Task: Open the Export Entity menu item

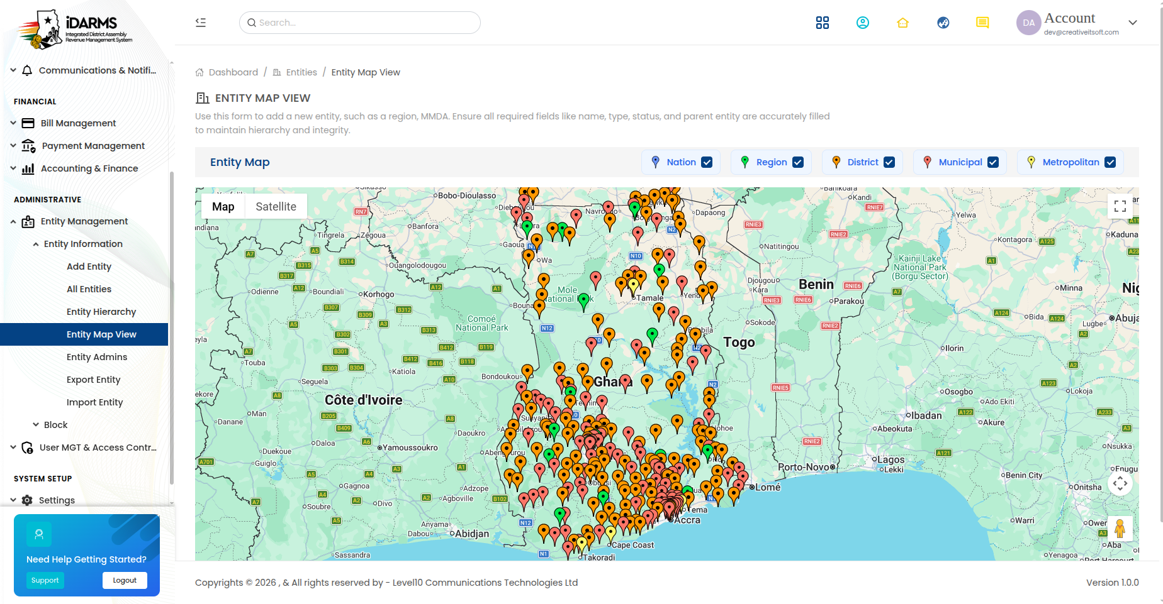Action: (93, 380)
